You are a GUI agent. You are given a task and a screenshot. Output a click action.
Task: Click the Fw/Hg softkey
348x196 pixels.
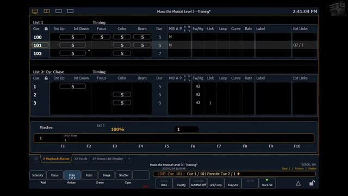[x=181, y=183]
